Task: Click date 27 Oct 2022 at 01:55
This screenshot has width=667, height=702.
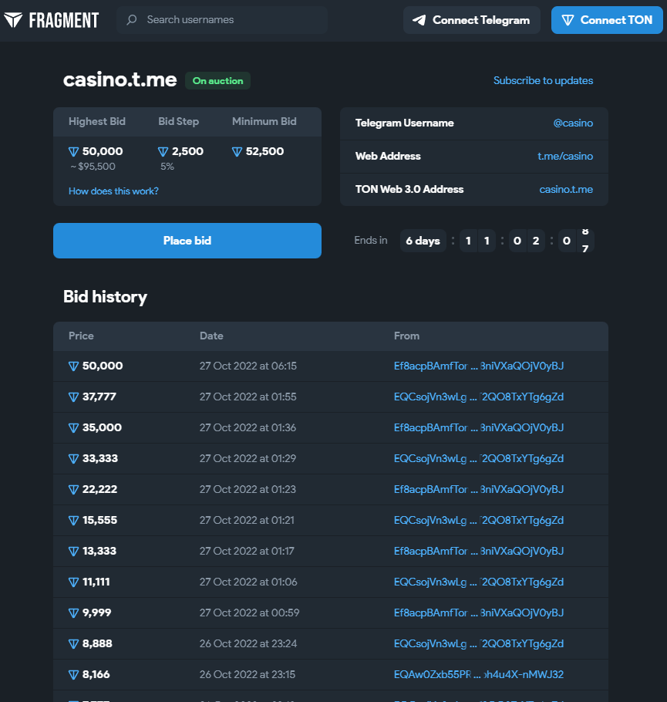Action: [x=248, y=397]
